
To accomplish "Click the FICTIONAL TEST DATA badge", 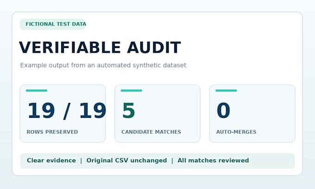I will (53, 24).
